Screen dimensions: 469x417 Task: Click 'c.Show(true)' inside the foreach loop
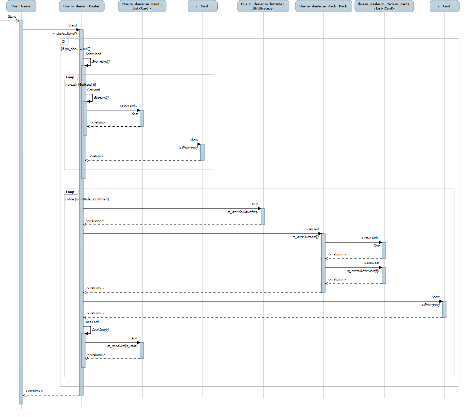[188, 148]
